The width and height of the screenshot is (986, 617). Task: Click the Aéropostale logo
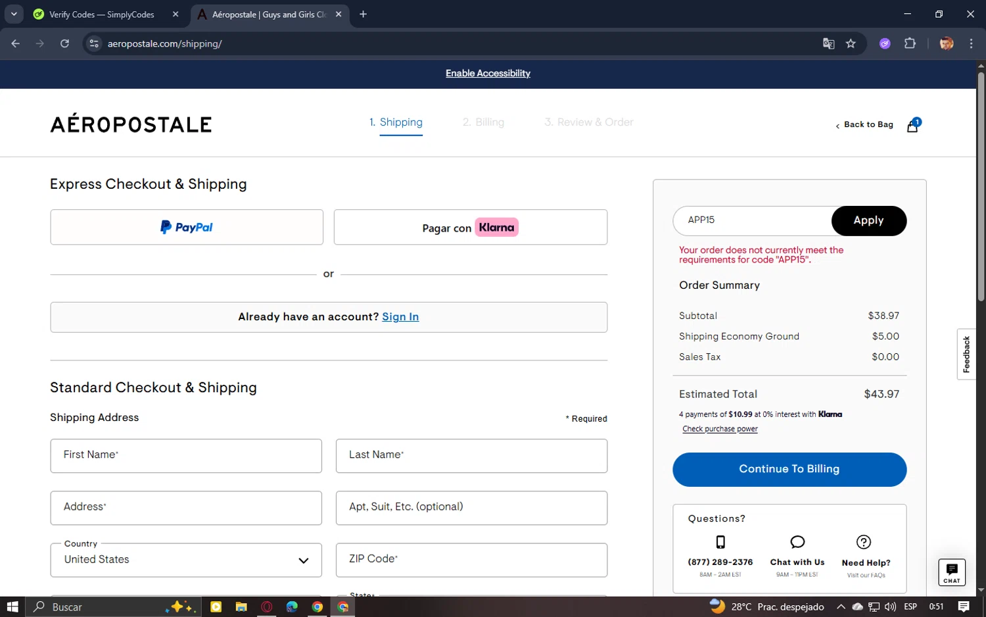click(131, 124)
